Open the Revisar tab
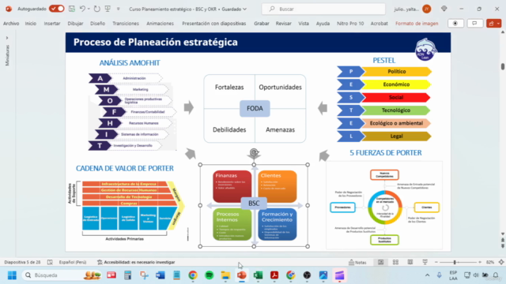Viewport: 506px width, 284px height. pyautogui.click(x=283, y=24)
